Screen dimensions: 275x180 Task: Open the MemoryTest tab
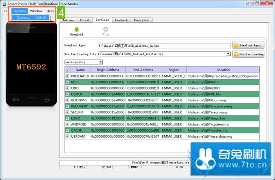(142, 20)
